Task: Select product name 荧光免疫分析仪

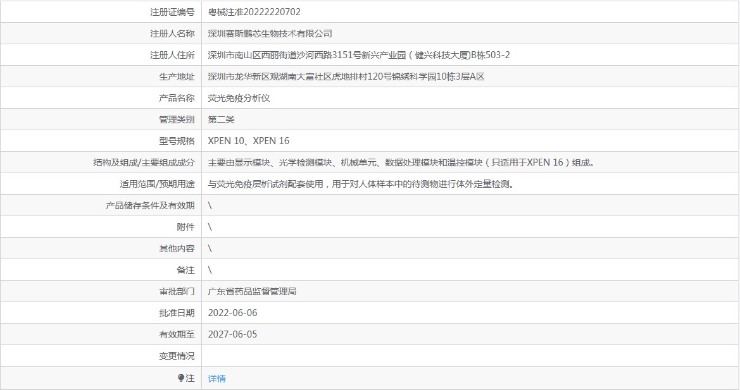Action: click(x=239, y=98)
